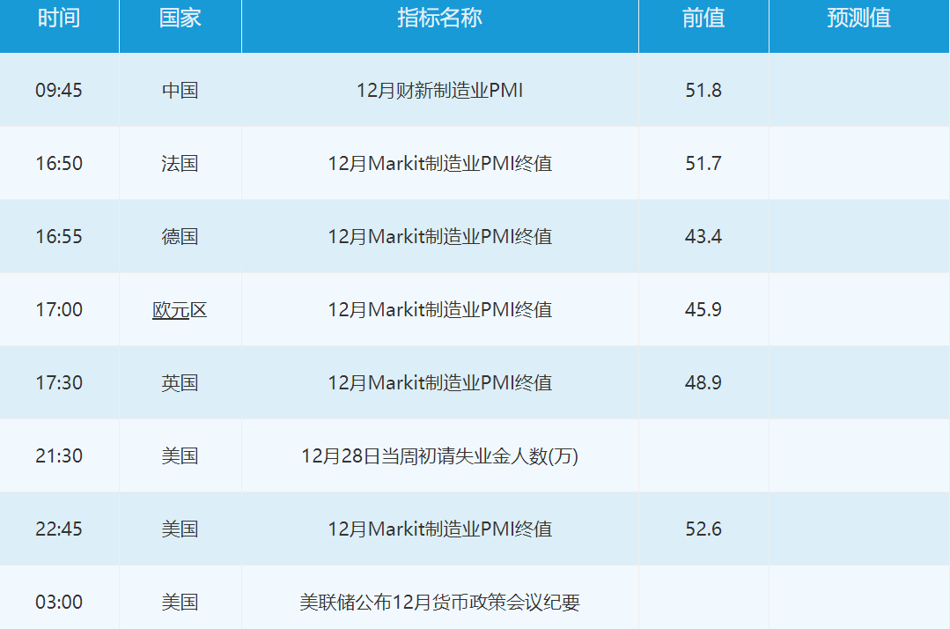This screenshot has height=629, width=950.
Task: Open the underlined 欧元区 link
Action: pos(180,309)
